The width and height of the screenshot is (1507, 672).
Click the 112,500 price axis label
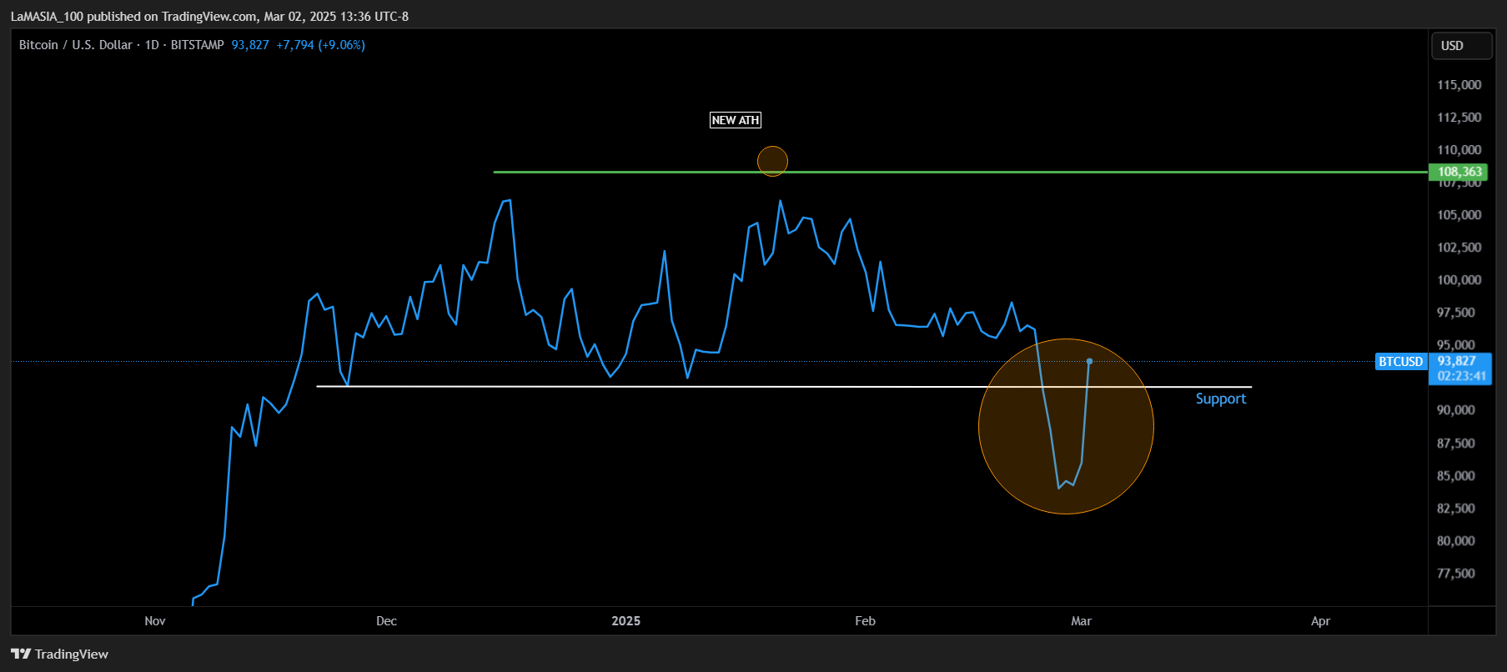(1459, 118)
